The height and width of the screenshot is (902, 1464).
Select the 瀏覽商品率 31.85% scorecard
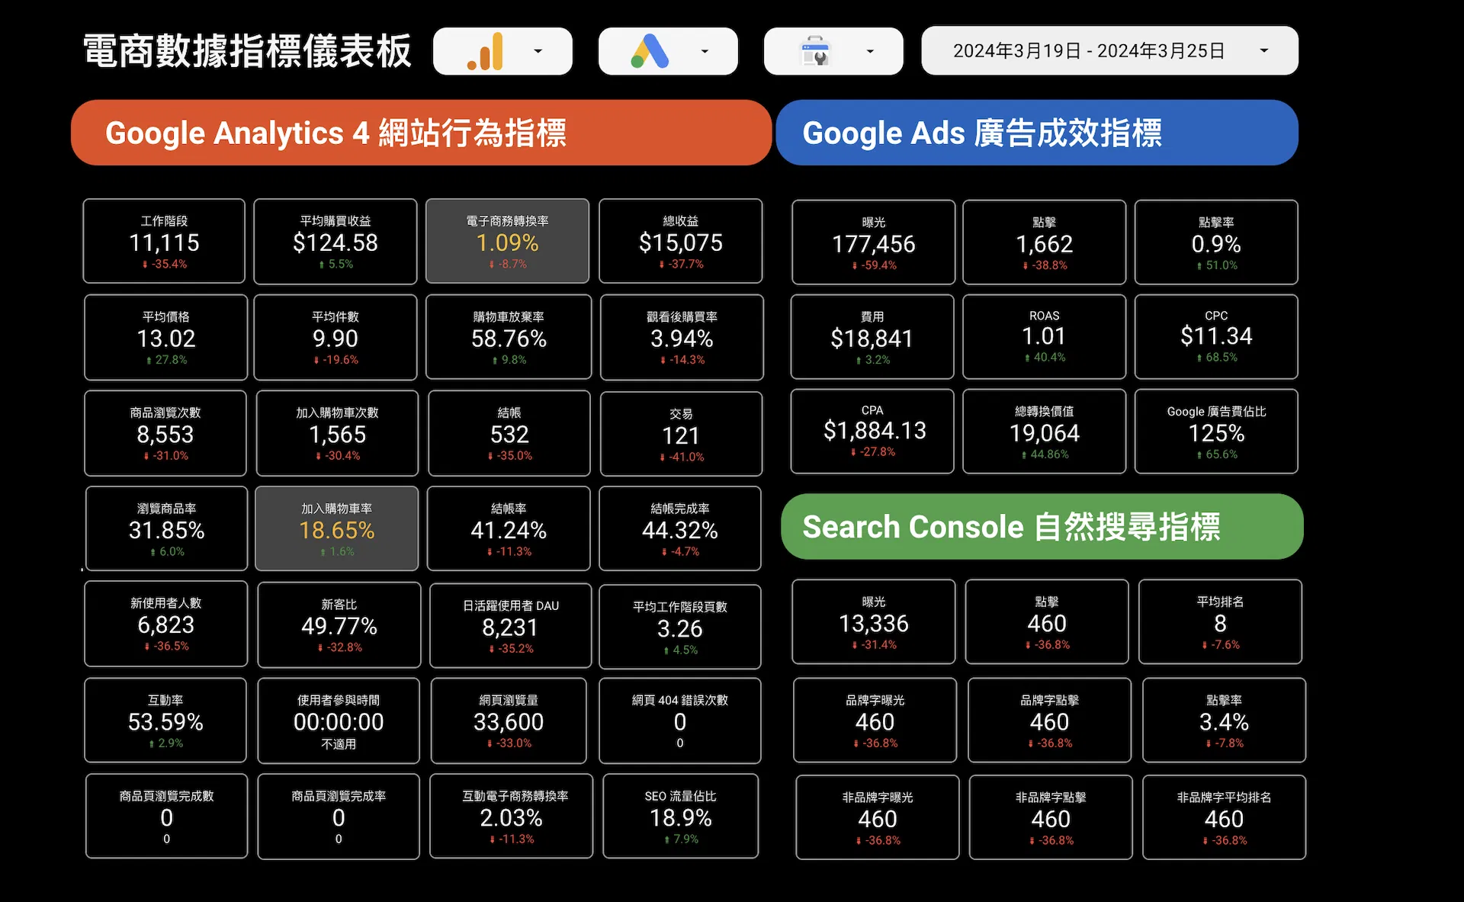pyautogui.click(x=166, y=528)
